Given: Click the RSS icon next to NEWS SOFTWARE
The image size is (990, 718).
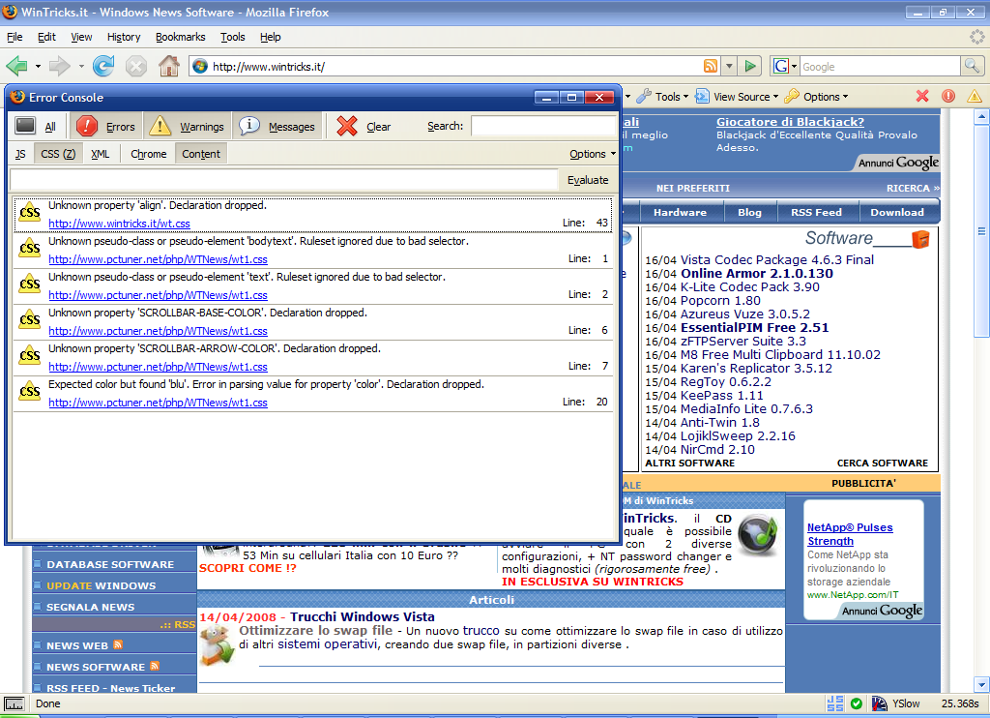Looking at the screenshot, I should tap(155, 666).
